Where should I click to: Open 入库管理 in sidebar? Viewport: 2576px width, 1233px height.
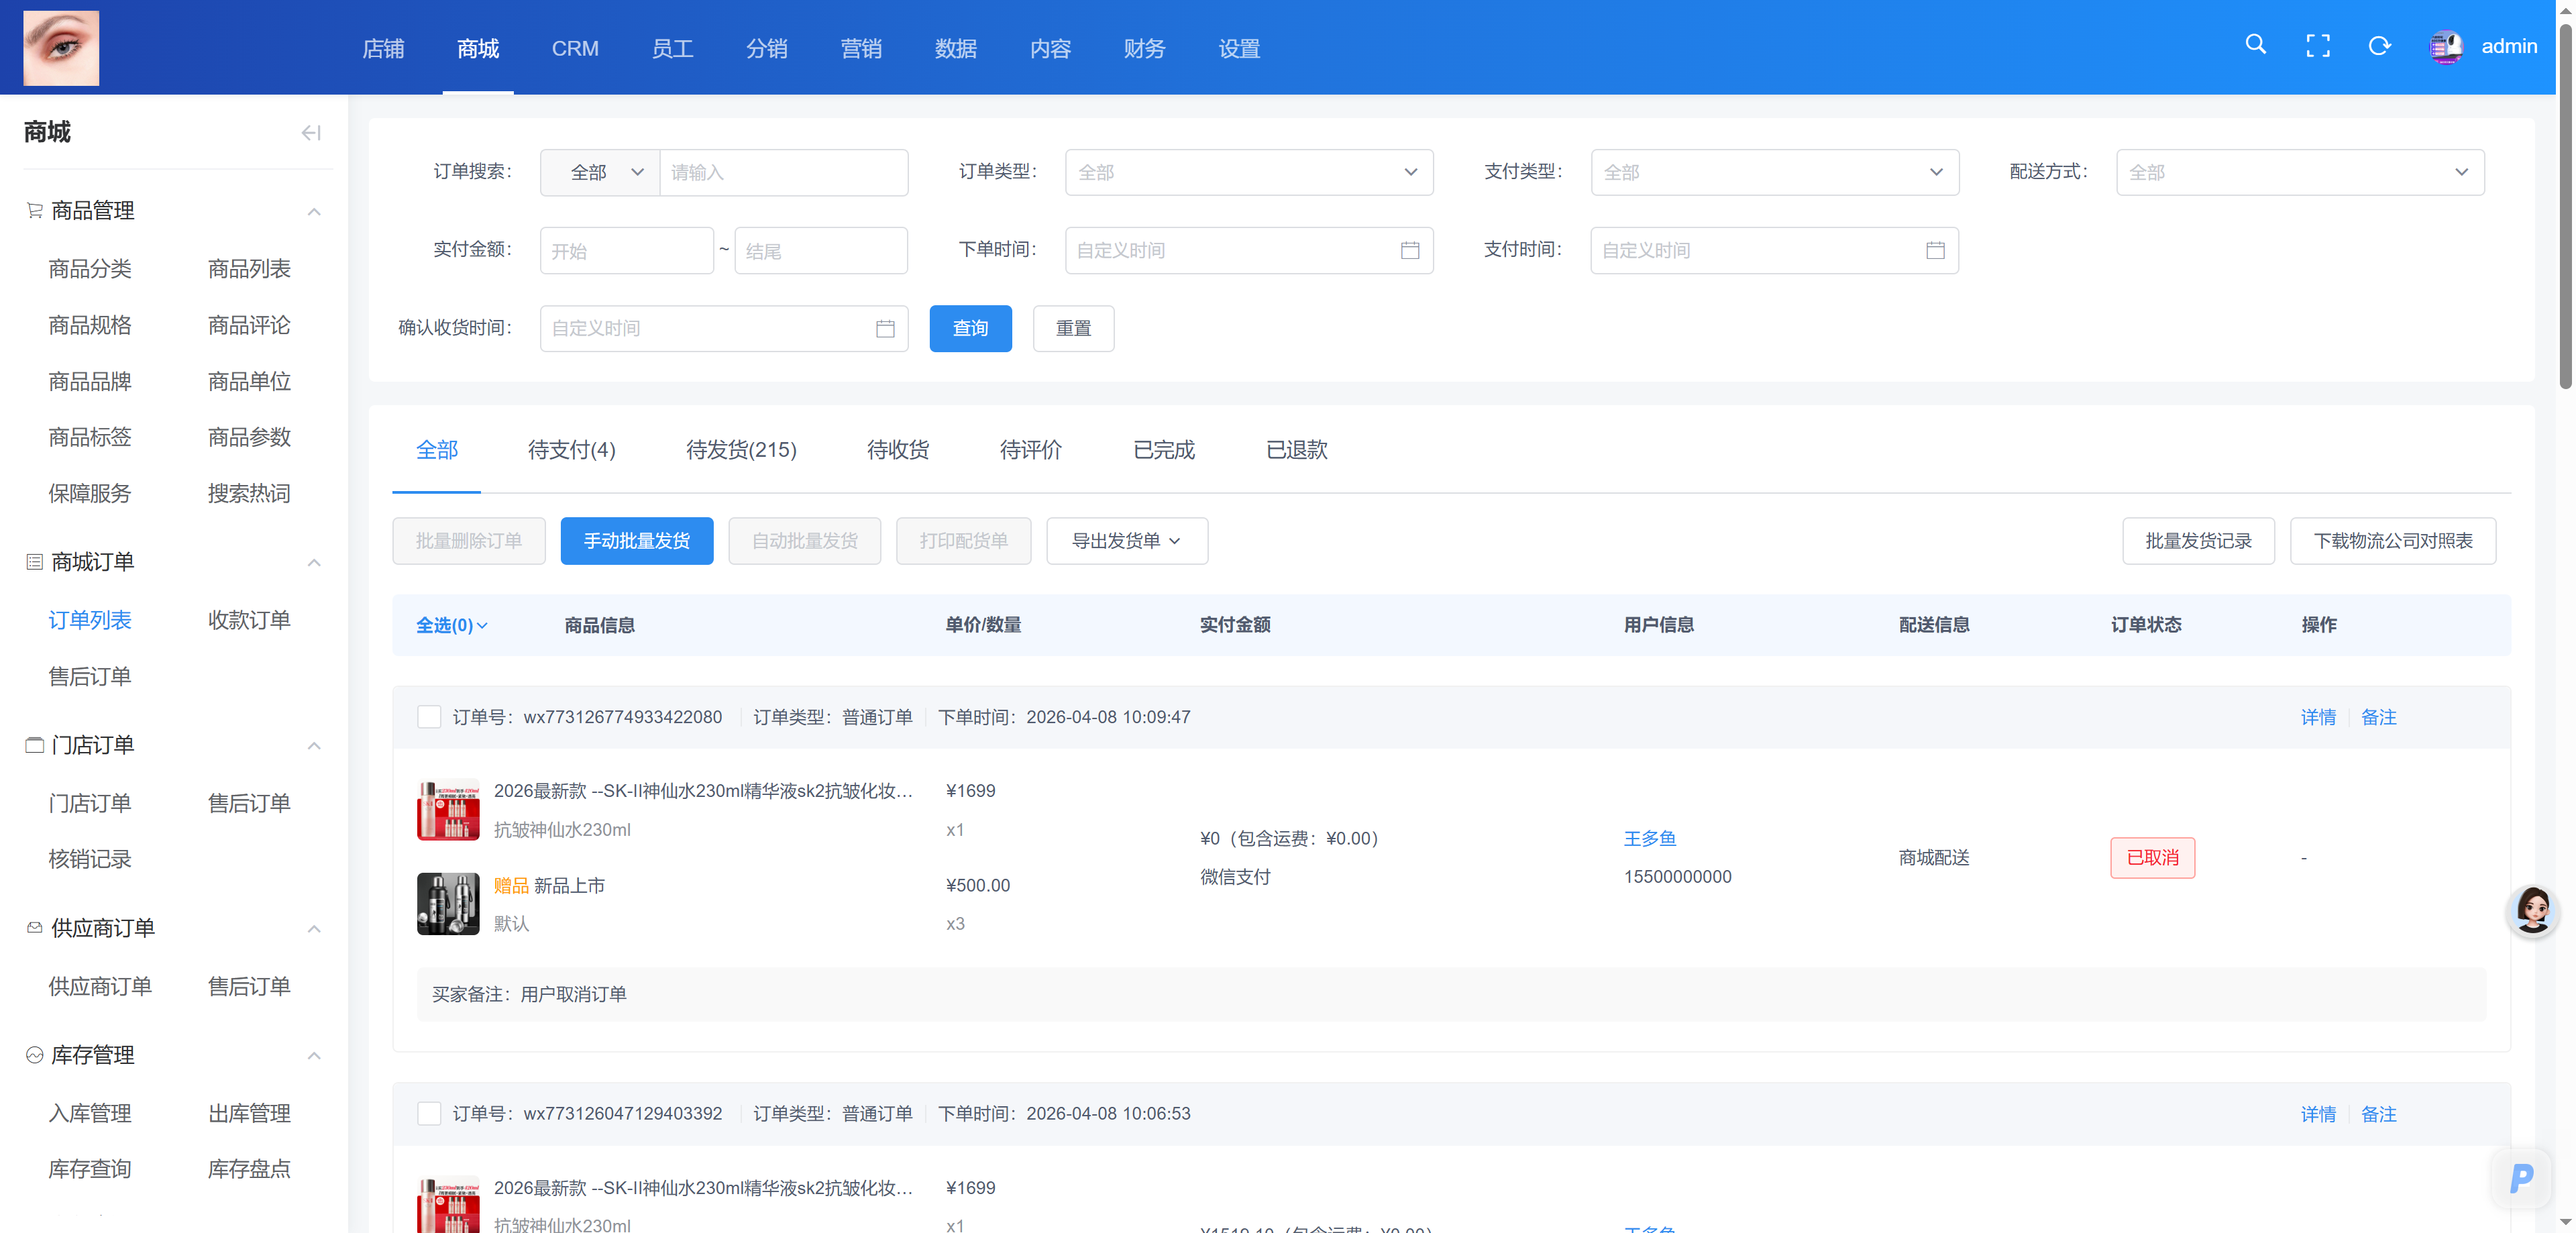click(x=90, y=1113)
